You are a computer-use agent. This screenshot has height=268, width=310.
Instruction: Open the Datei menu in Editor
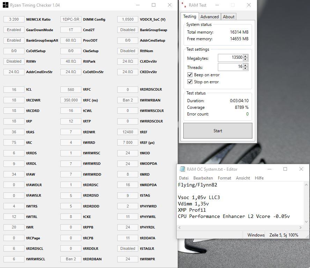click(x=184, y=178)
